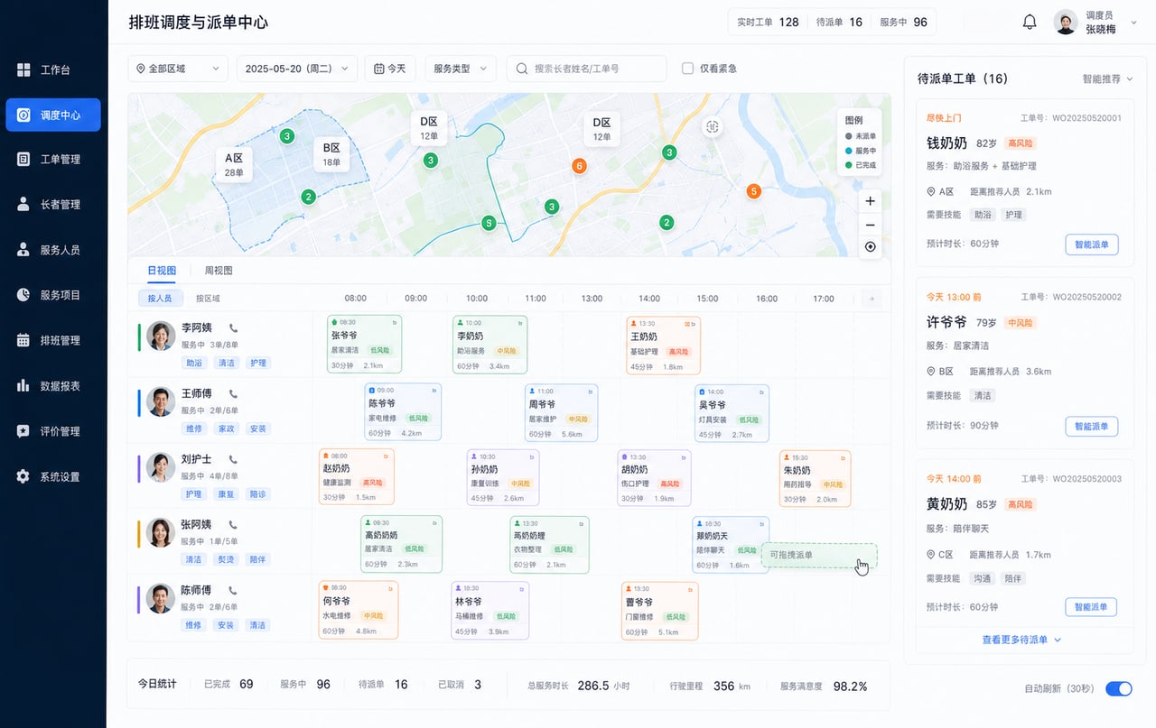Open 服务项目 pie icon
1156x728 pixels.
coord(23,295)
